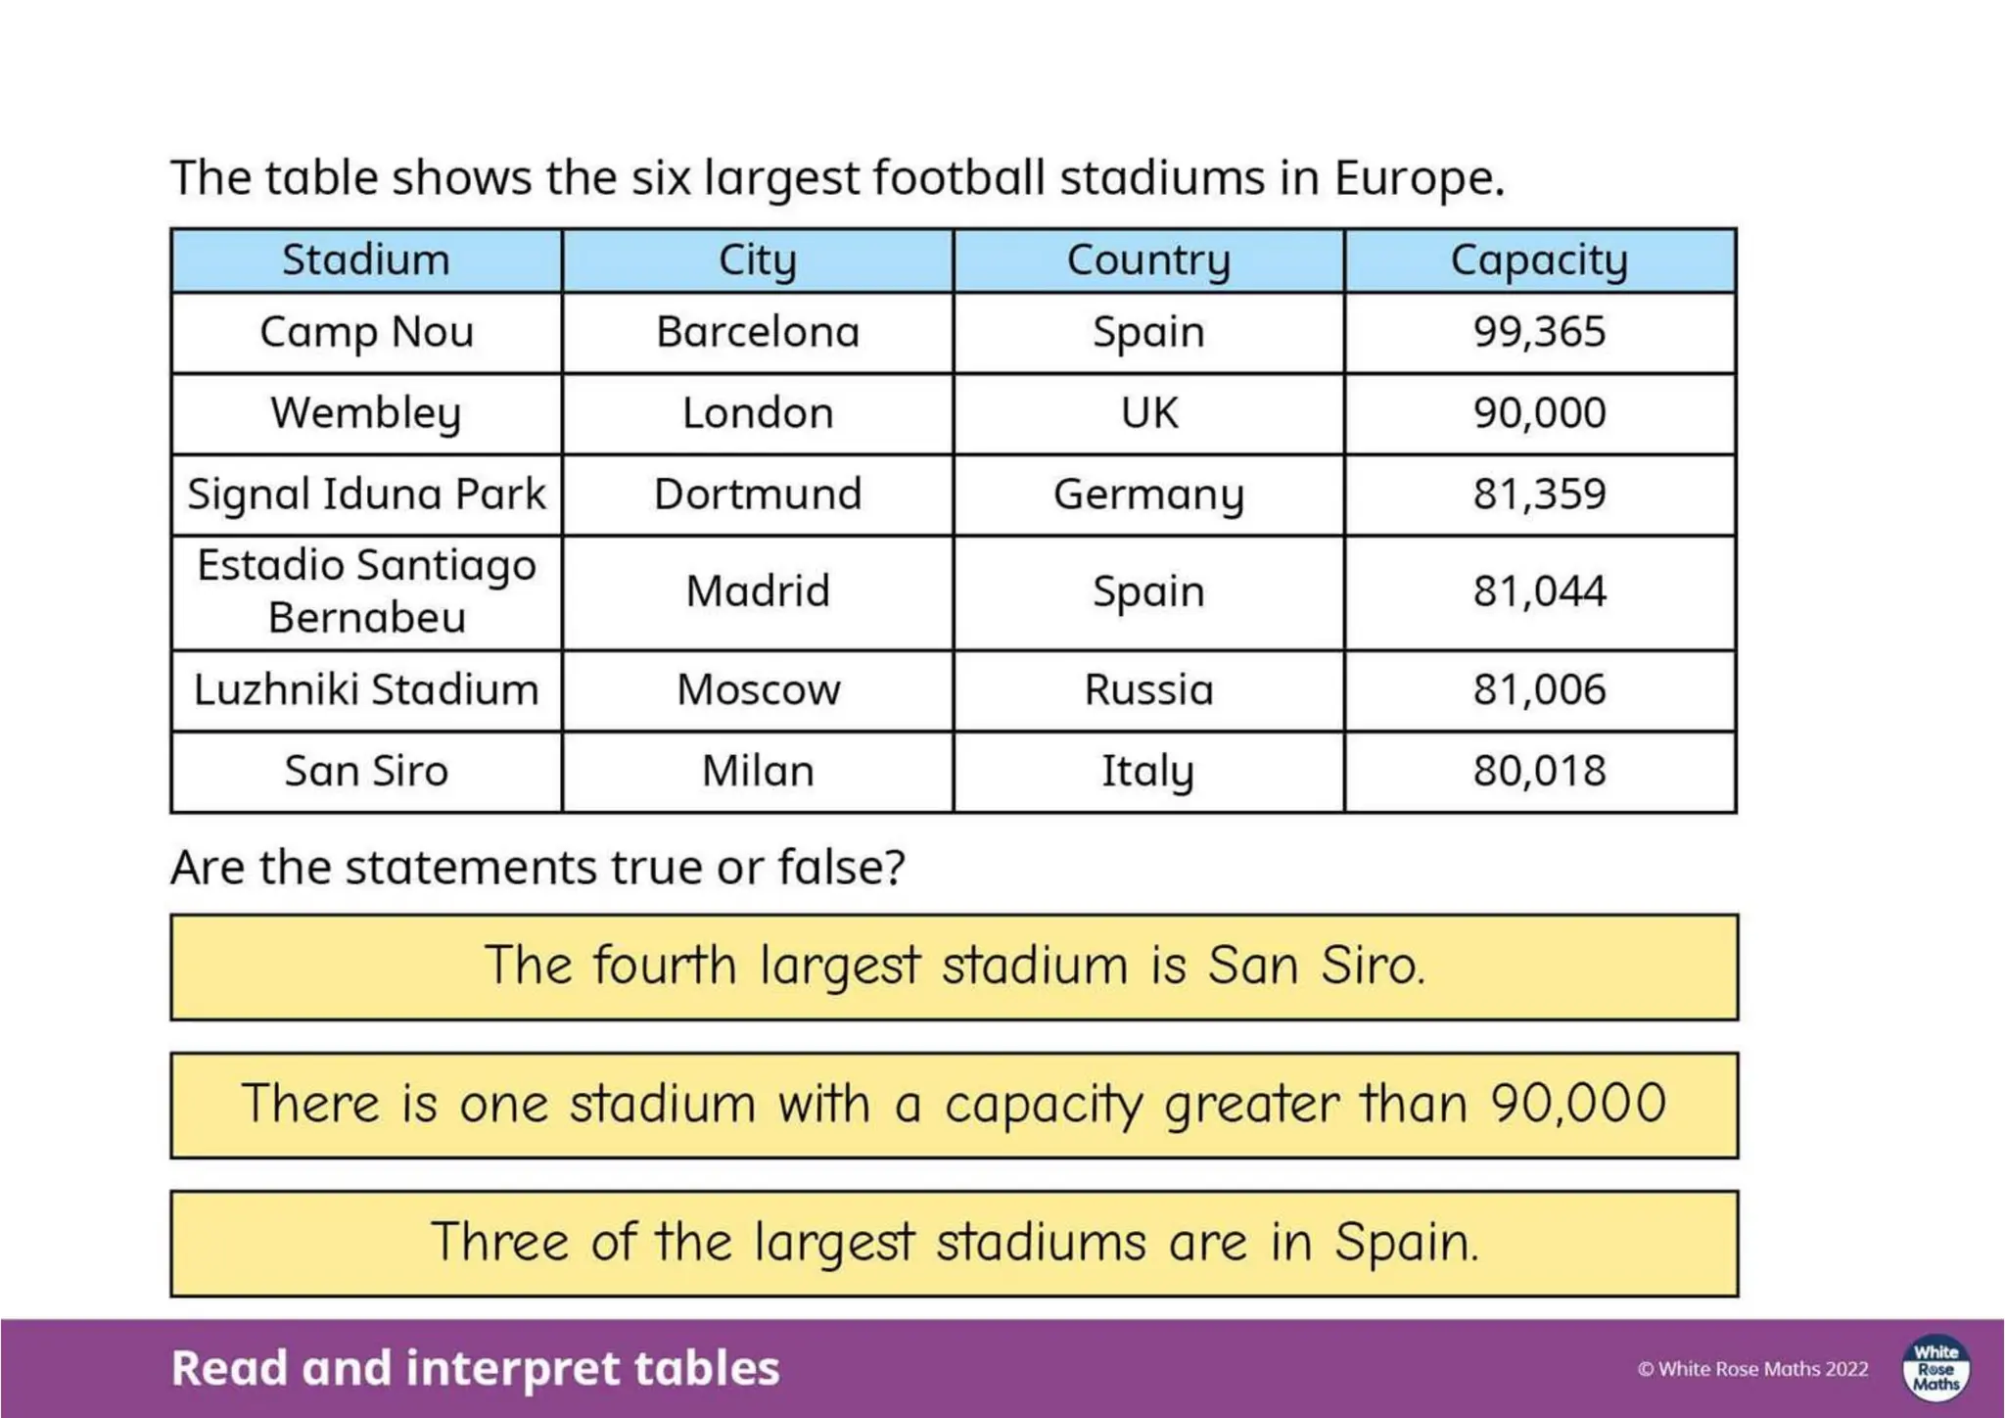
Task: Click the Milan city cell
Action: (x=758, y=772)
